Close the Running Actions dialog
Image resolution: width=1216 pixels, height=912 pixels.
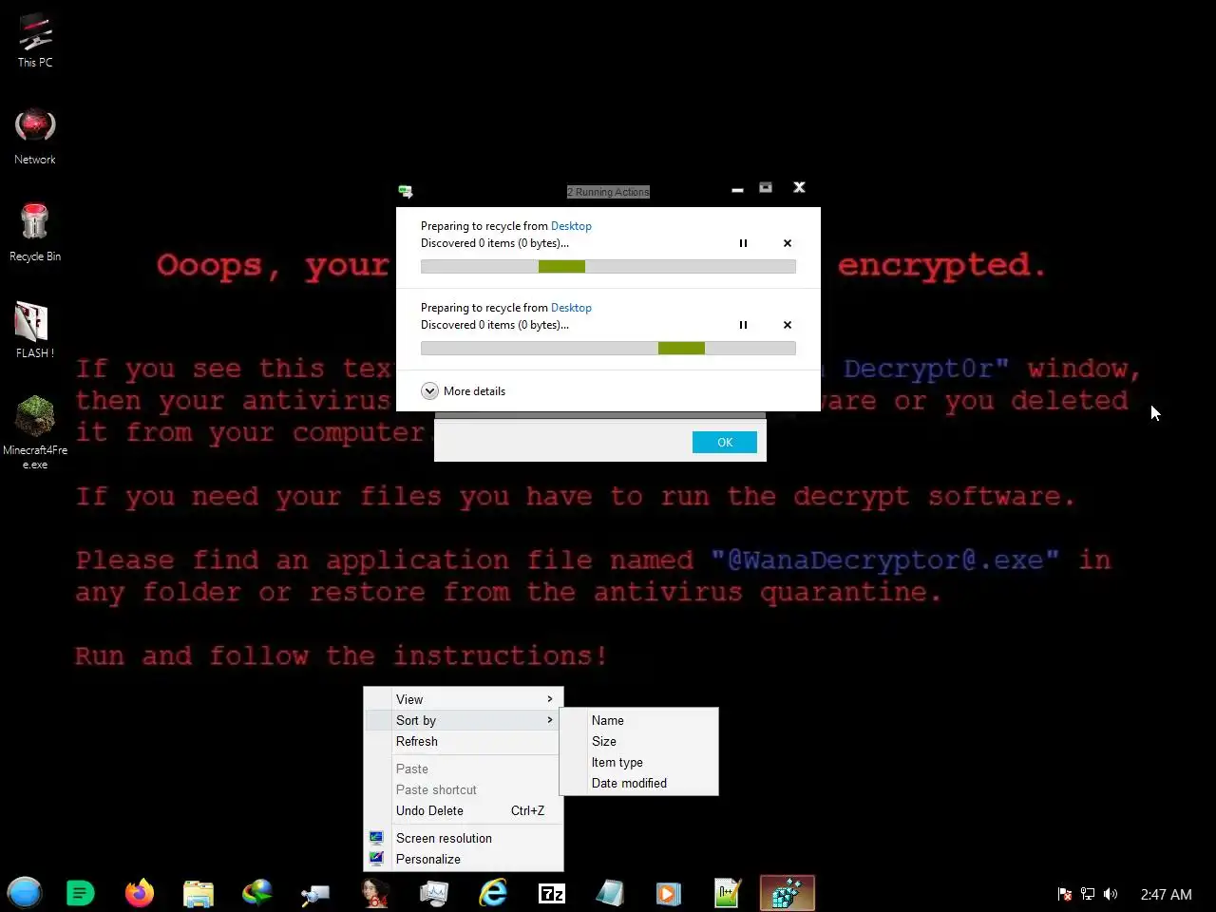(x=799, y=188)
